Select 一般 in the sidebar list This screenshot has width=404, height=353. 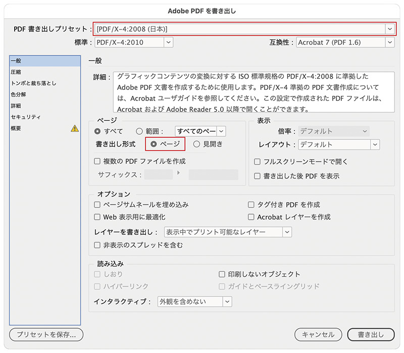(45, 61)
